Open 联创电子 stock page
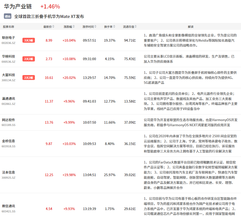Viewport: 241px width, 217px height. coord(9,38)
